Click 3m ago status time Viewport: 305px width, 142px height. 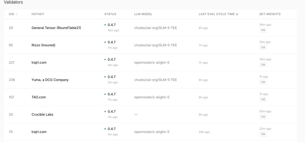pos(113,134)
